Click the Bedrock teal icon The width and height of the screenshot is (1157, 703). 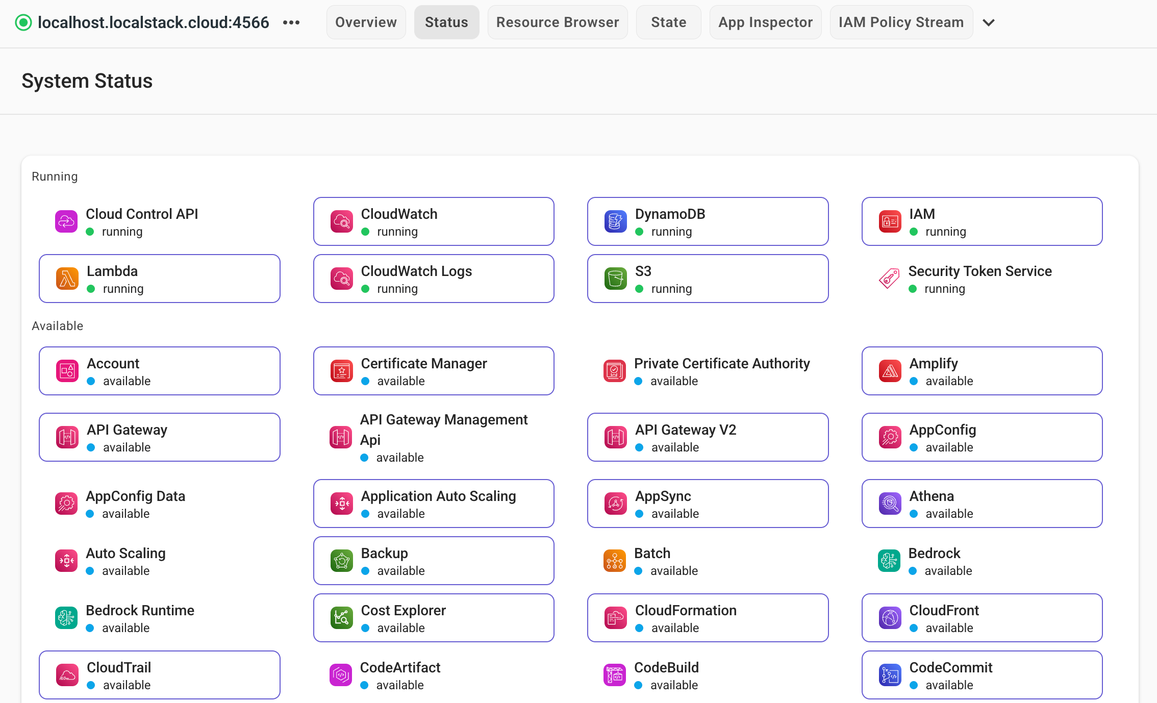(889, 561)
